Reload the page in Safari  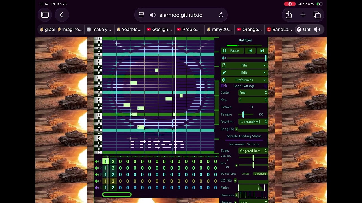221,15
